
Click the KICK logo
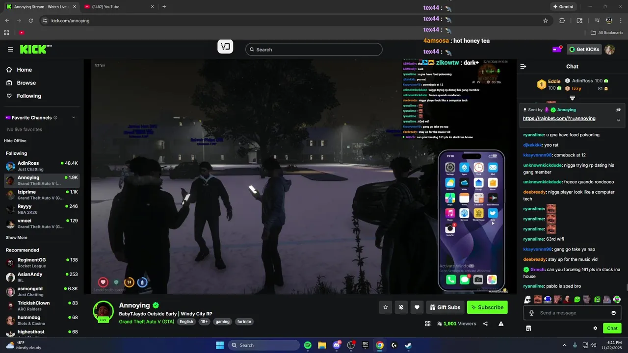[36, 49]
